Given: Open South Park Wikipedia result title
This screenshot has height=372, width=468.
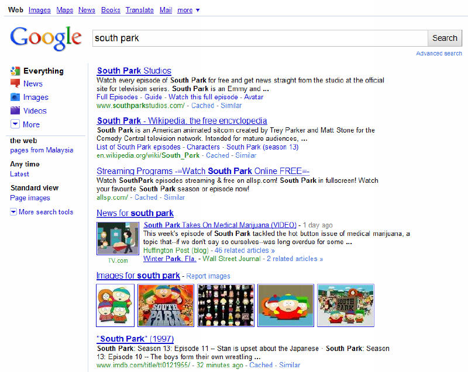Looking at the screenshot, I should click(x=182, y=121).
